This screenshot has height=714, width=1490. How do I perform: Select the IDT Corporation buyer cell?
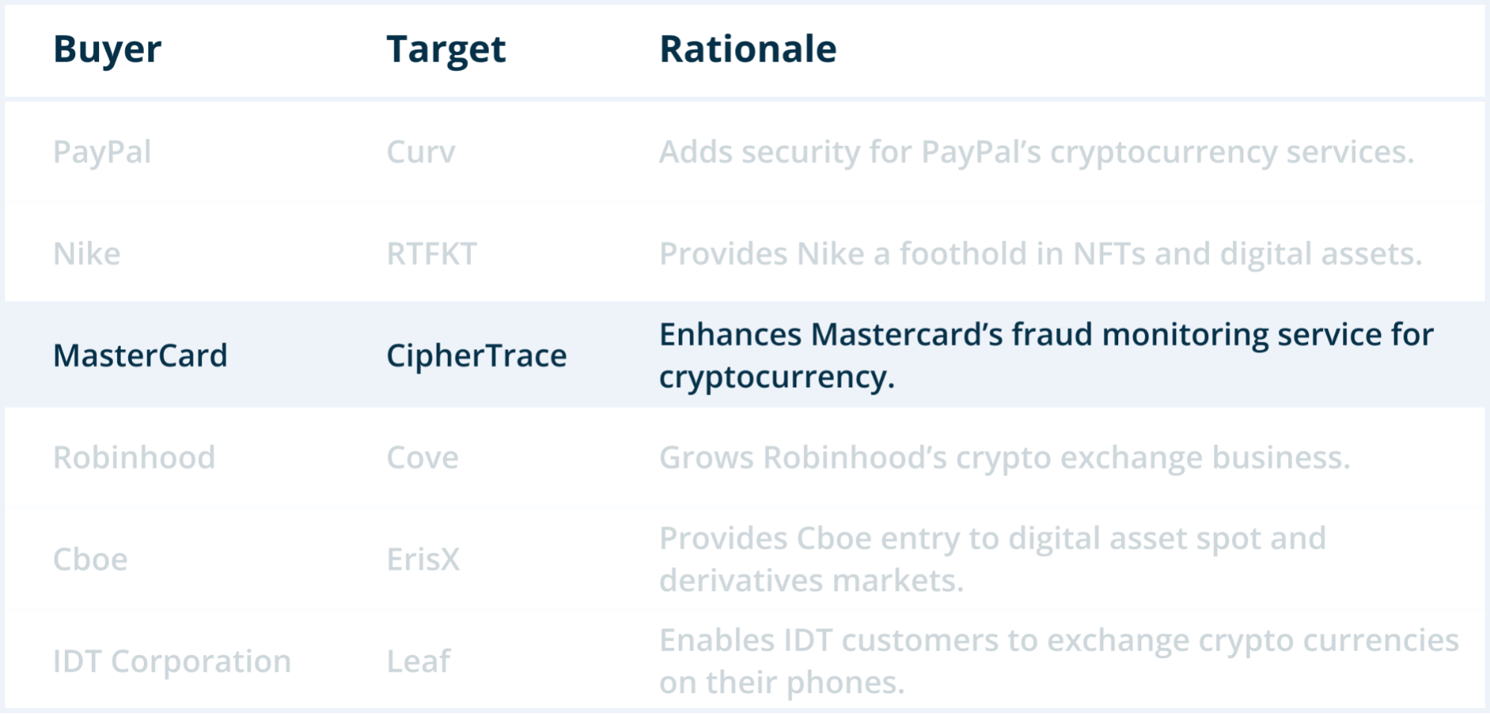(x=171, y=661)
